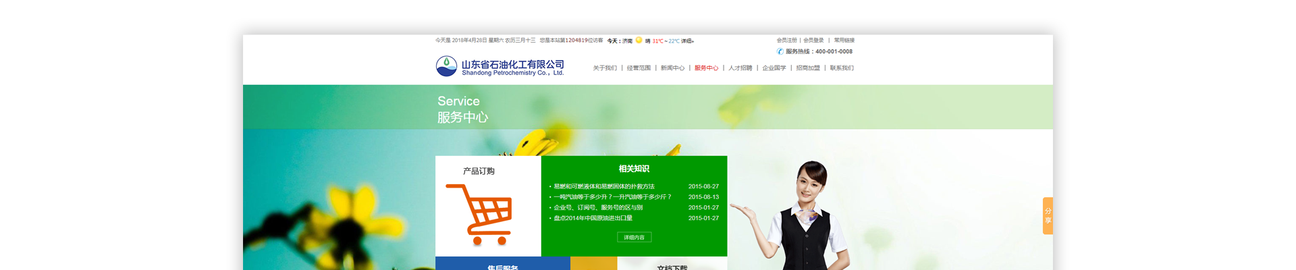
Task: Open article 易燃和可燃液体和易燃固体的扑救方法
Action: 604,186
